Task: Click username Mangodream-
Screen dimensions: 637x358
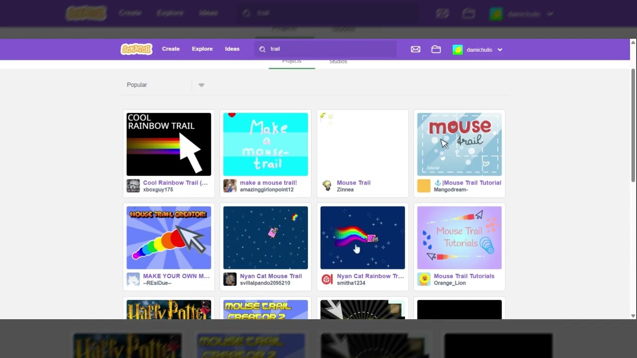Action: click(451, 189)
